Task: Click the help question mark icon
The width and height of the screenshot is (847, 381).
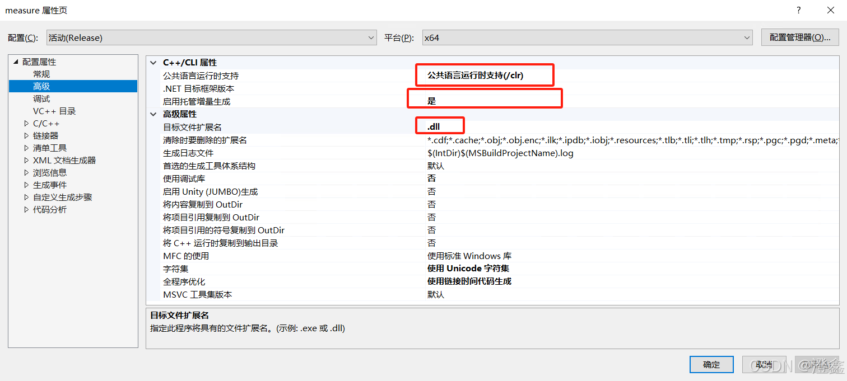Action: (799, 10)
